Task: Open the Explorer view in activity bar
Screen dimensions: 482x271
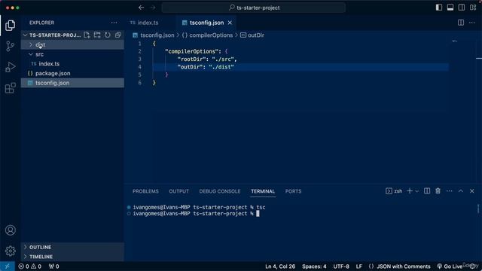Action: pos(10,26)
